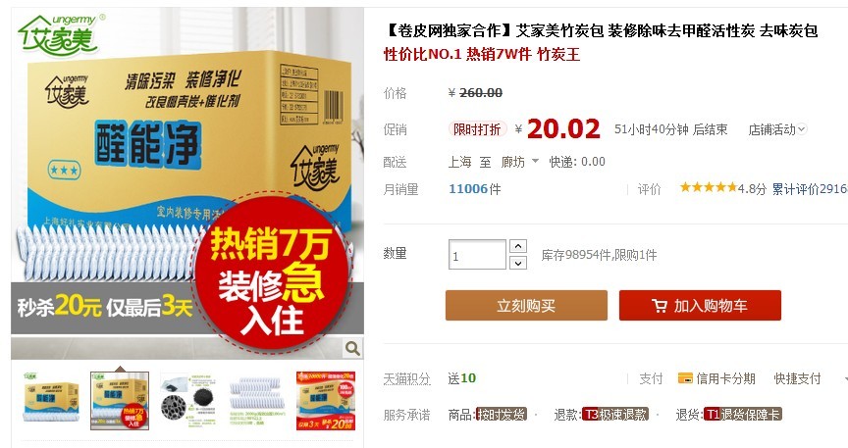Click the 按时发货 service badge

(x=501, y=415)
